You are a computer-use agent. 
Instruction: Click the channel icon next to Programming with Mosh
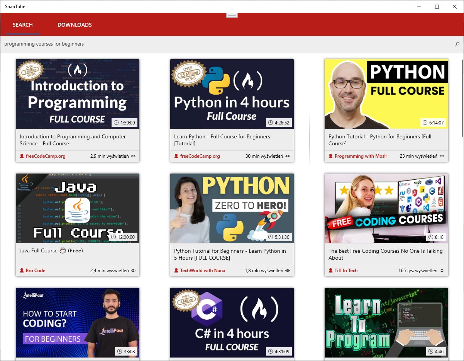pos(330,156)
